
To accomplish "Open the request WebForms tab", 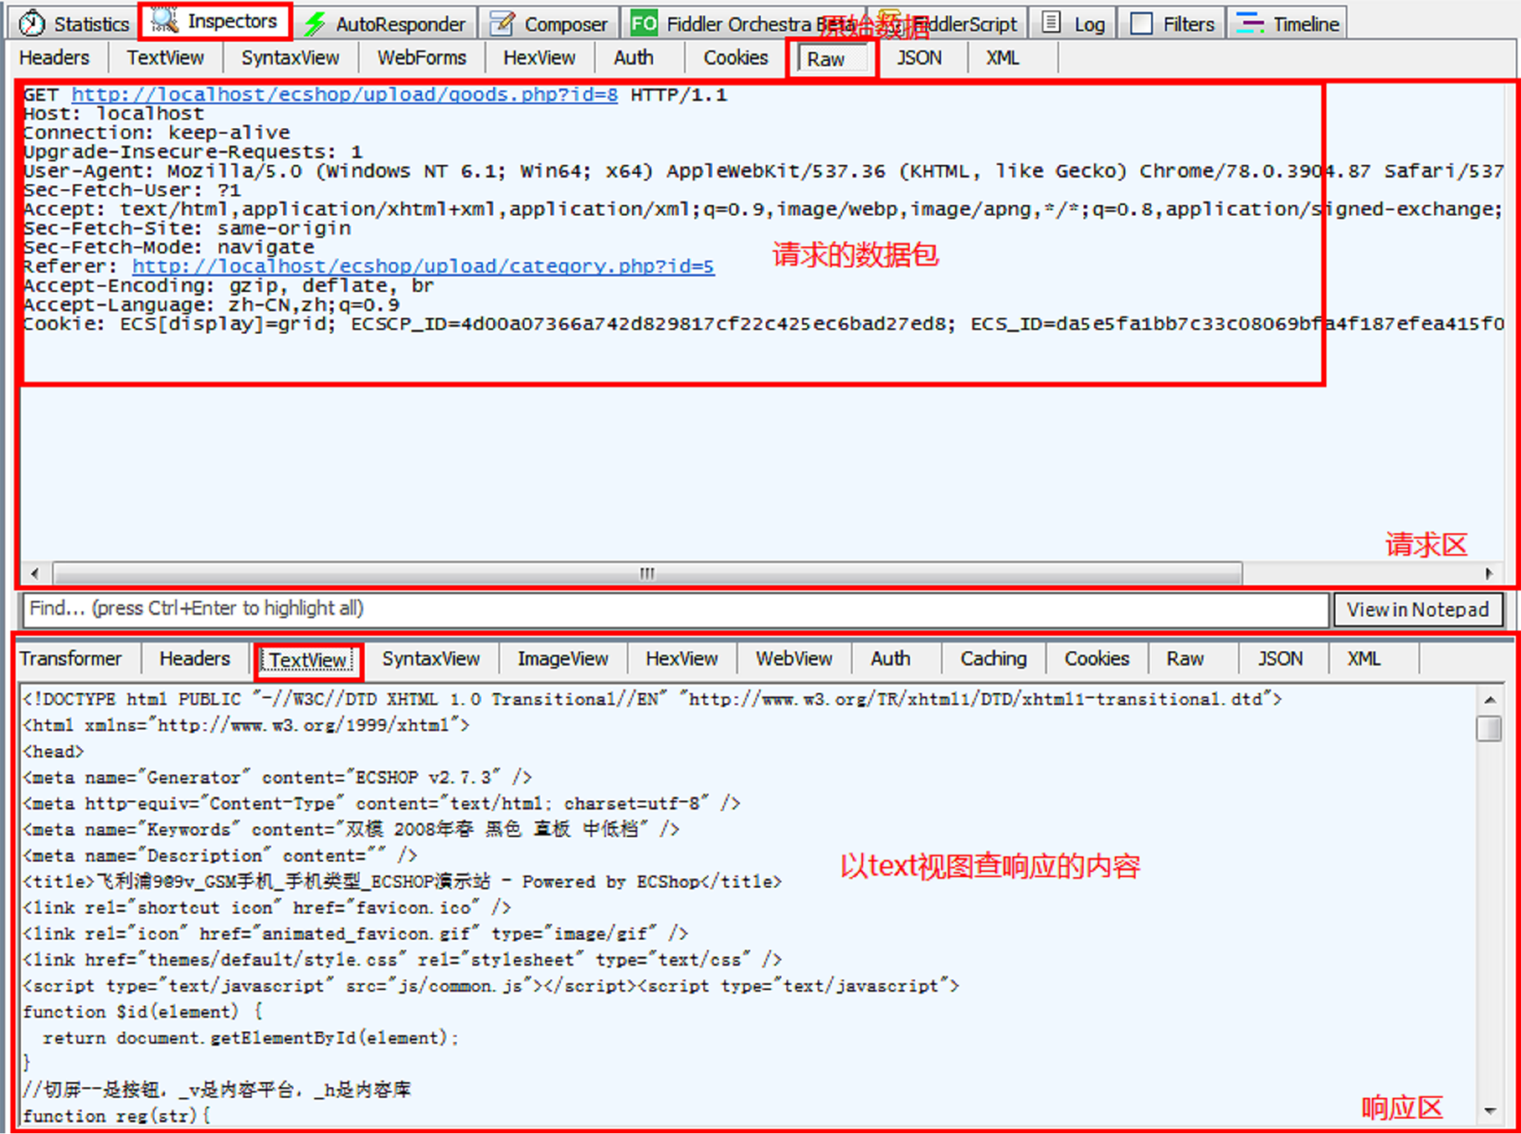I will click(x=421, y=58).
